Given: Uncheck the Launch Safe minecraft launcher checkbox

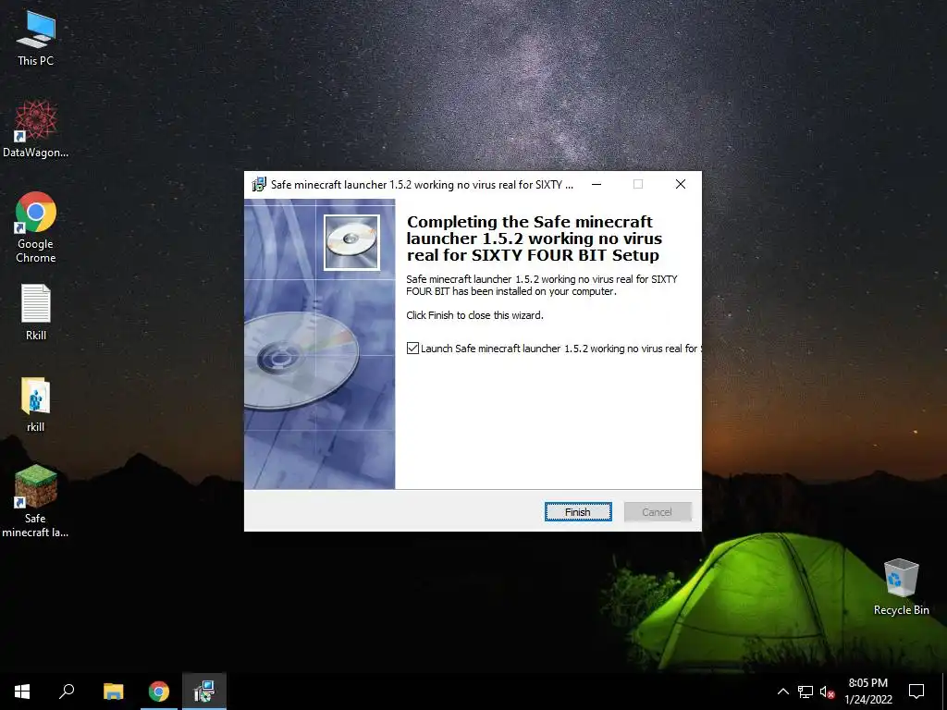Looking at the screenshot, I should pyautogui.click(x=413, y=349).
